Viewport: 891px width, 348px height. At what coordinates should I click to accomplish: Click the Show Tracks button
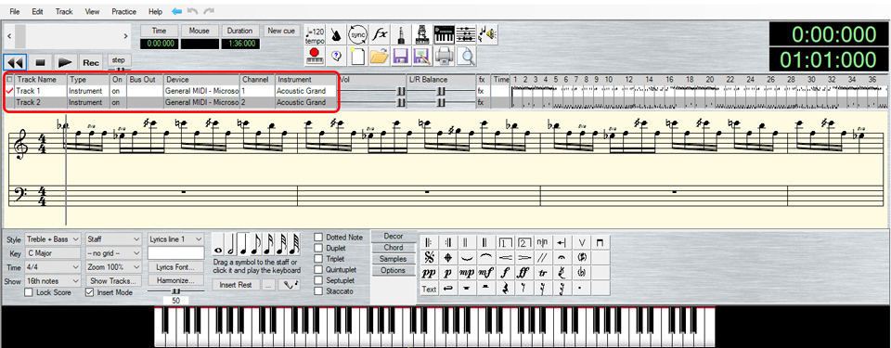pyautogui.click(x=113, y=281)
